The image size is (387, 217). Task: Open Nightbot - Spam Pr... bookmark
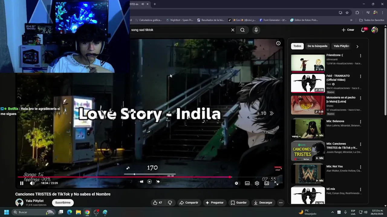(x=180, y=20)
